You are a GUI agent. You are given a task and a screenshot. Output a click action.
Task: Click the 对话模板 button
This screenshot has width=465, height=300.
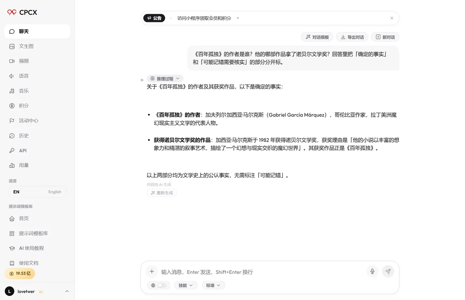(317, 37)
